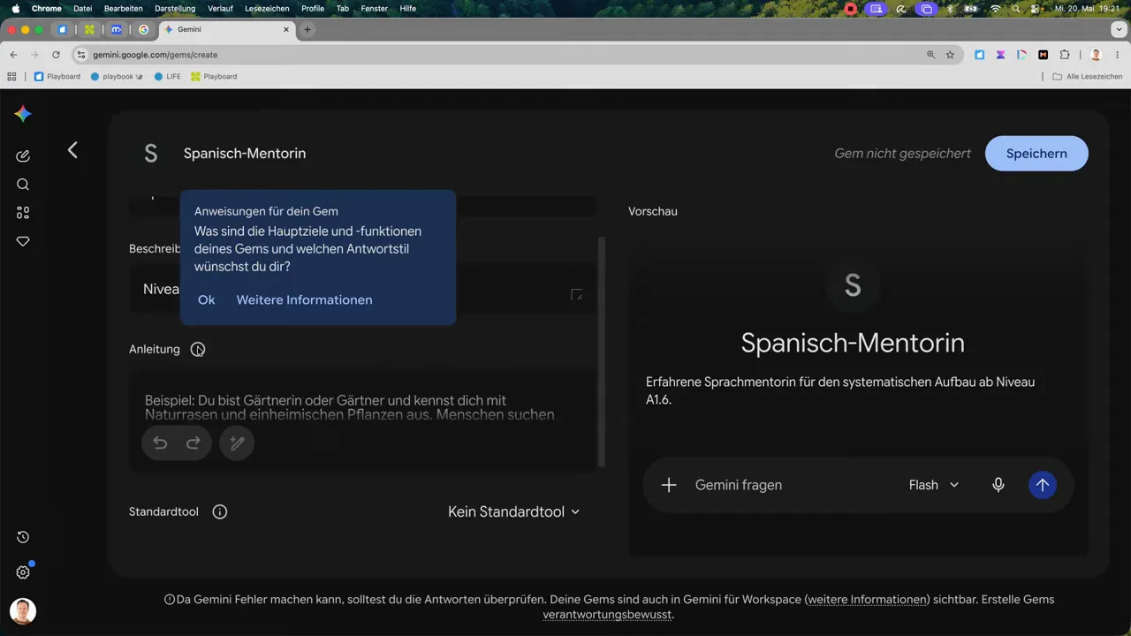Switch to the Google browser tab
1131x636 pixels.
(143, 29)
